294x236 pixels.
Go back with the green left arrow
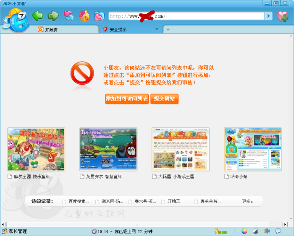click(38, 16)
